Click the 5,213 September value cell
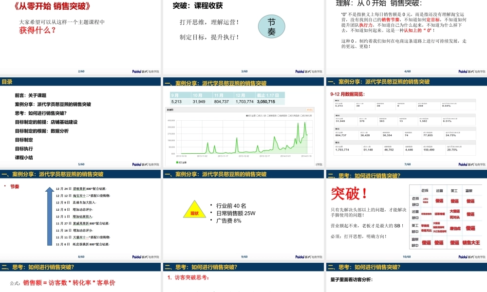This screenshot has height=292, width=487. click(x=175, y=102)
